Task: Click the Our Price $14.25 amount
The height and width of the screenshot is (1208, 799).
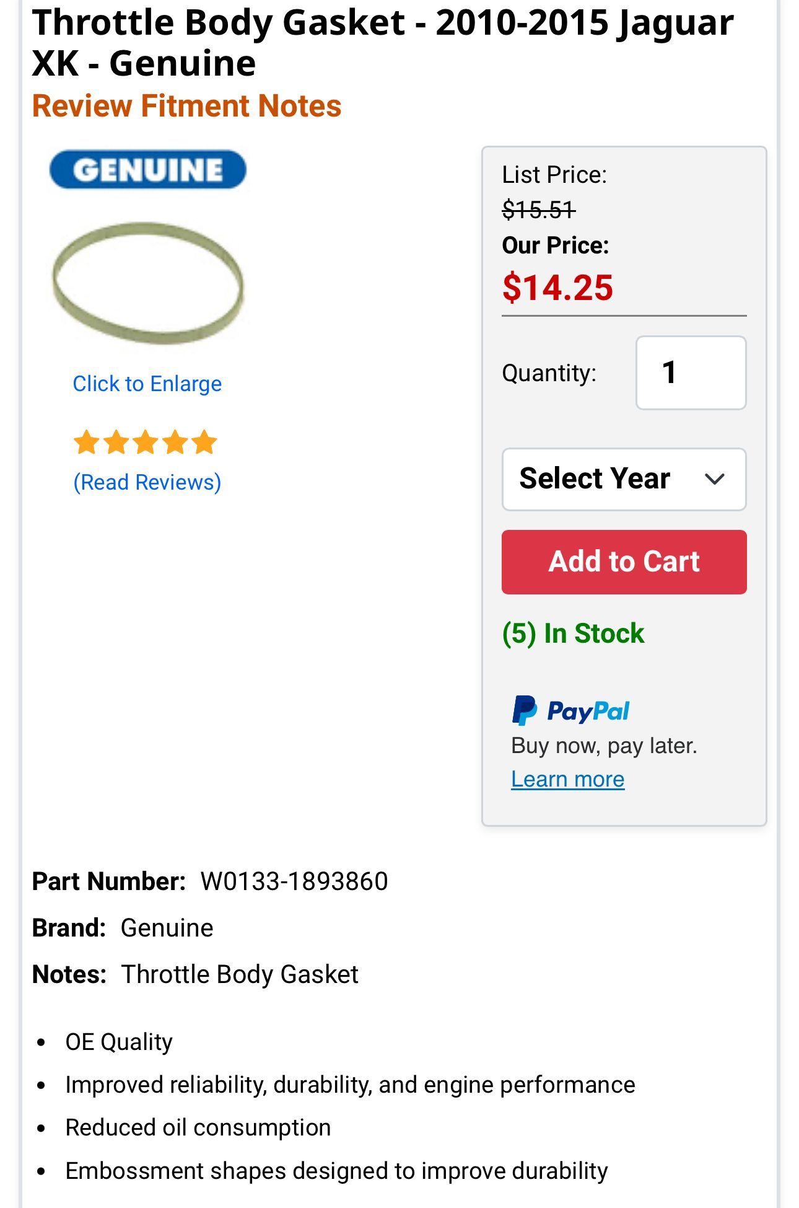Action: click(557, 288)
